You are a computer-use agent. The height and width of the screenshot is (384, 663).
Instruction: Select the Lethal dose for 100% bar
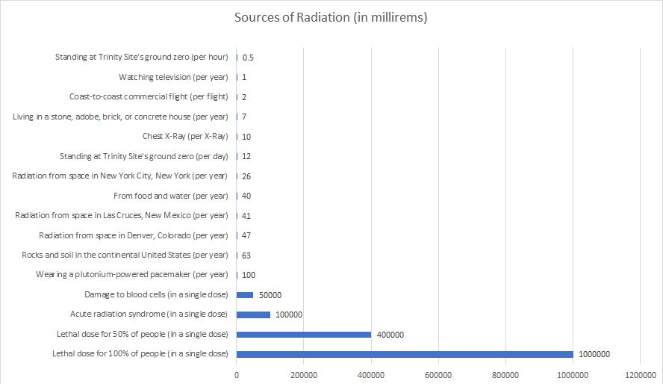point(405,353)
